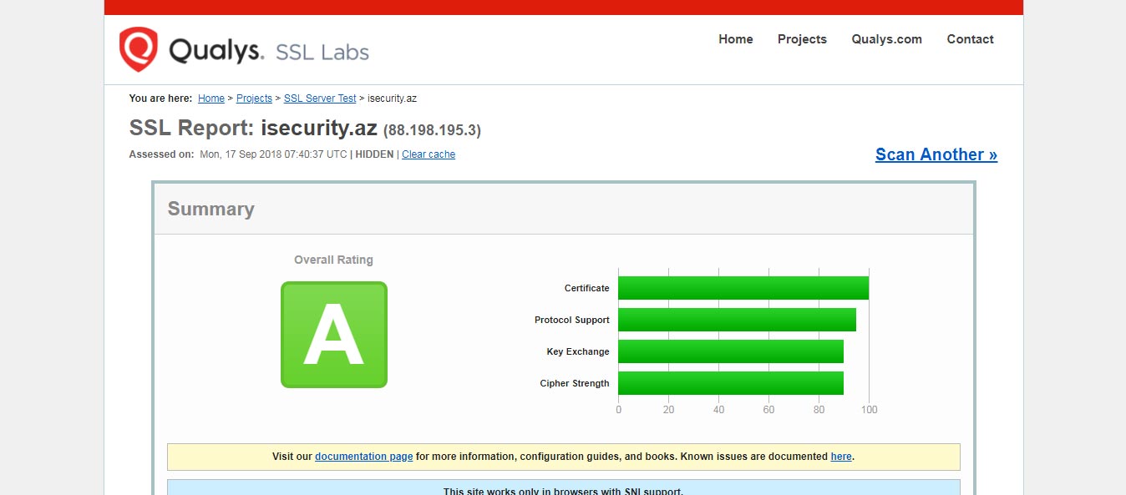The width and height of the screenshot is (1126, 495).
Task: Click the Certificate score bar
Action: [743, 288]
